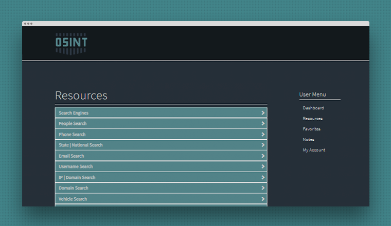The image size is (391, 226).
Task: Open My Account from the User Menu
Action: tap(314, 150)
